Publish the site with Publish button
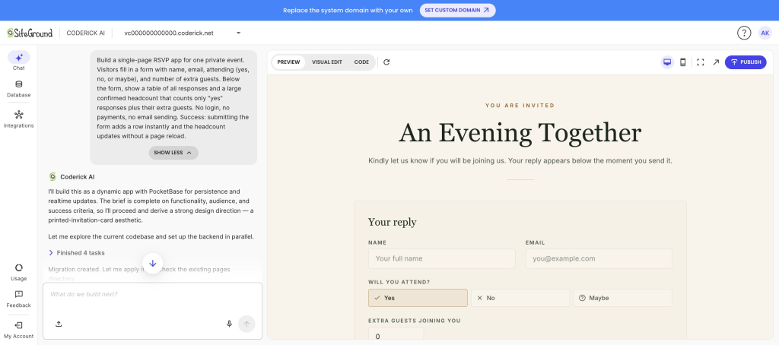 click(746, 62)
